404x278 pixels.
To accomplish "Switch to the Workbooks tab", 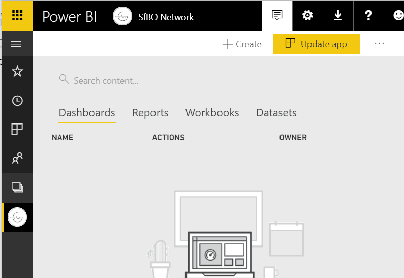I will [212, 113].
